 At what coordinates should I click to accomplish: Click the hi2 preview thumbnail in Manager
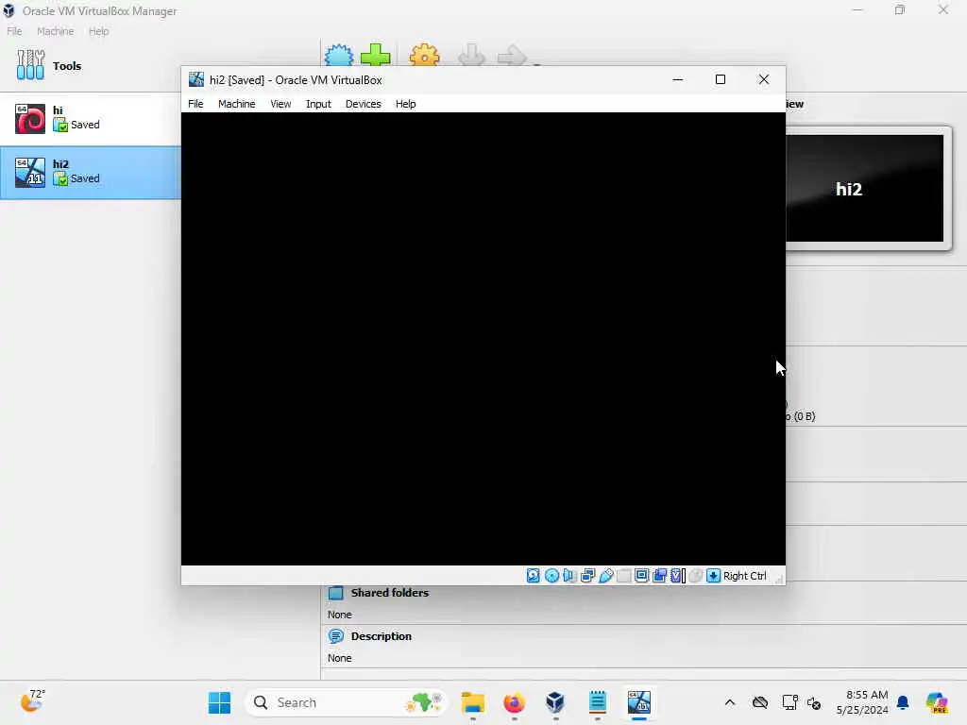point(865,188)
